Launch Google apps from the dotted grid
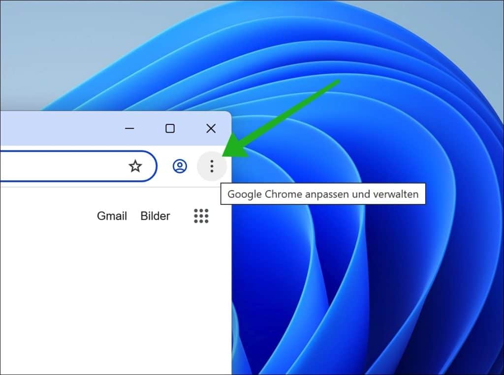This screenshot has height=375, width=504. pyautogui.click(x=201, y=216)
